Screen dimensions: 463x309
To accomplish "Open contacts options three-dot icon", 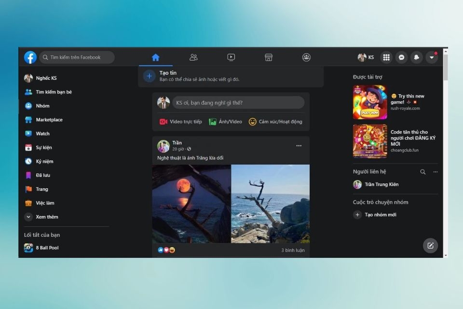I will click(435, 172).
